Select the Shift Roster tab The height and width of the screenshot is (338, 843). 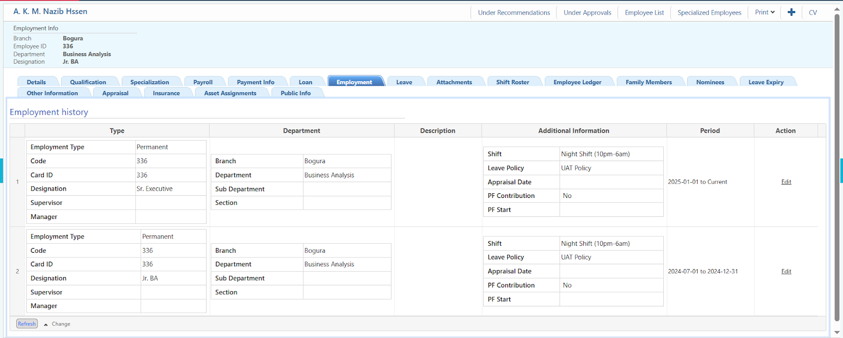coord(512,82)
